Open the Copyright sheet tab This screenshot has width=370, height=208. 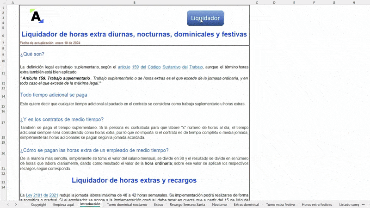[x=39, y=204]
